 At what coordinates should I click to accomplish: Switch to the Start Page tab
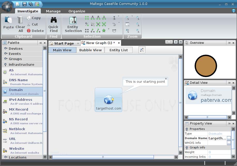[x=64, y=43]
